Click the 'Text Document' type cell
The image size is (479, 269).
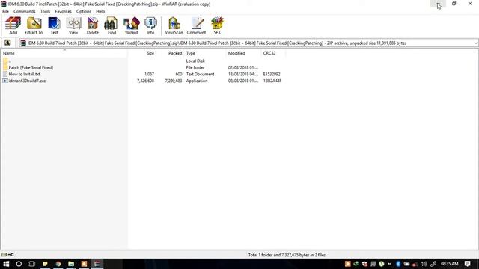tap(200, 74)
